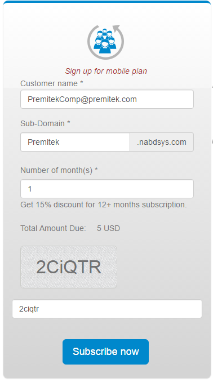Screen dimensions: 213x382
Task: Click the 'Total Amount Due:' label
Action: [x=53, y=228]
